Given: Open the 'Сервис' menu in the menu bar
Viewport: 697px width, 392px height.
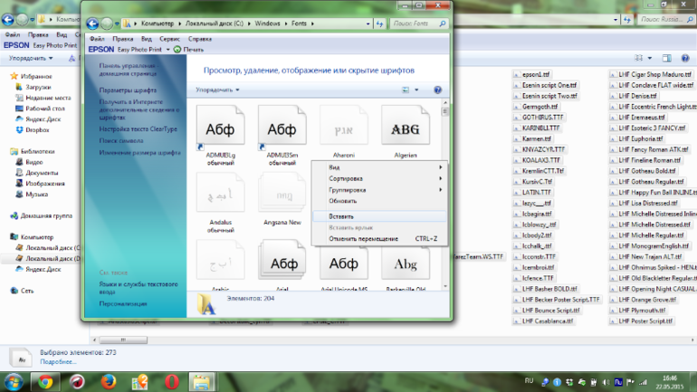Looking at the screenshot, I should click(x=169, y=39).
